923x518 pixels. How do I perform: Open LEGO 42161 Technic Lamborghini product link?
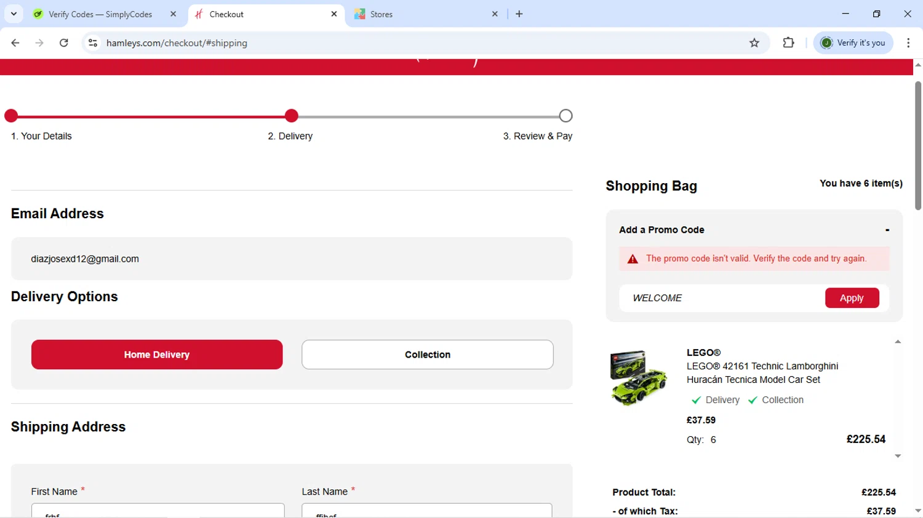pyautogui.click(x=762, y=373)
